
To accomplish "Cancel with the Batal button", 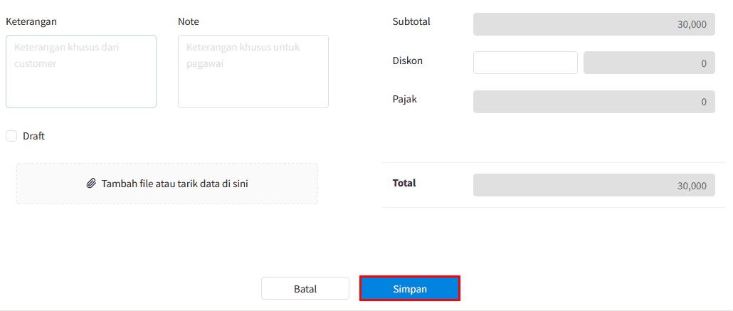I will (305, 288).
